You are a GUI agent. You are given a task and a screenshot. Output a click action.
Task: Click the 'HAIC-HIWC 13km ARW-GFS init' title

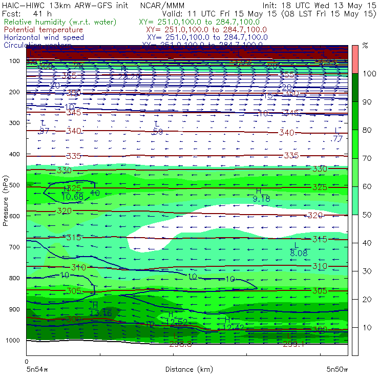pyautogui.click(x=65, y=6)
